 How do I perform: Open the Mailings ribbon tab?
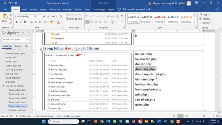click(x=67, y=9)
